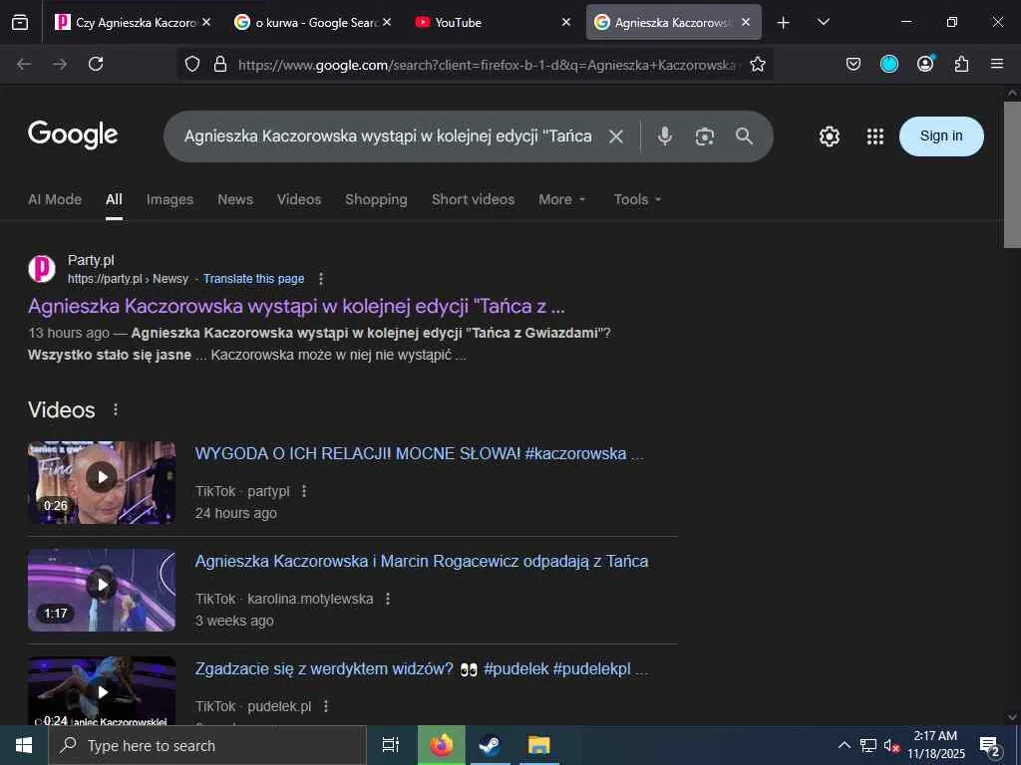Start voice search with microphone
This screenshot has width=1021, height=765.
click(664, 135)
